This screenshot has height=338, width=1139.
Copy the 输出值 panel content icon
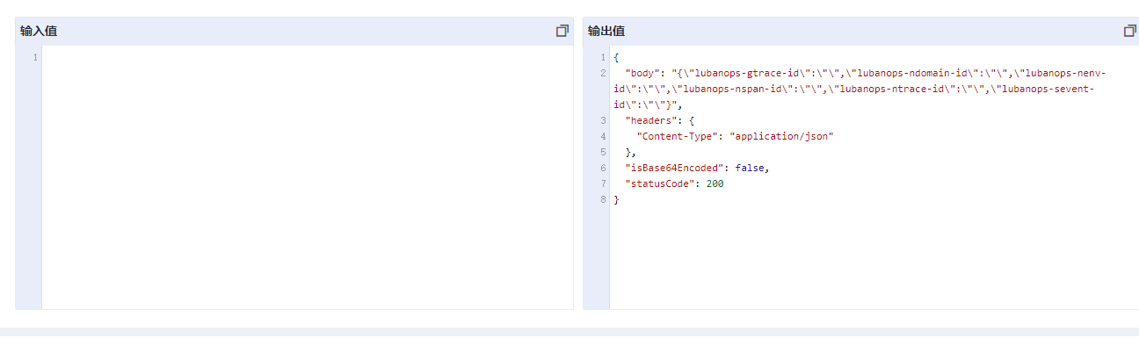(x=1130, y=31)
